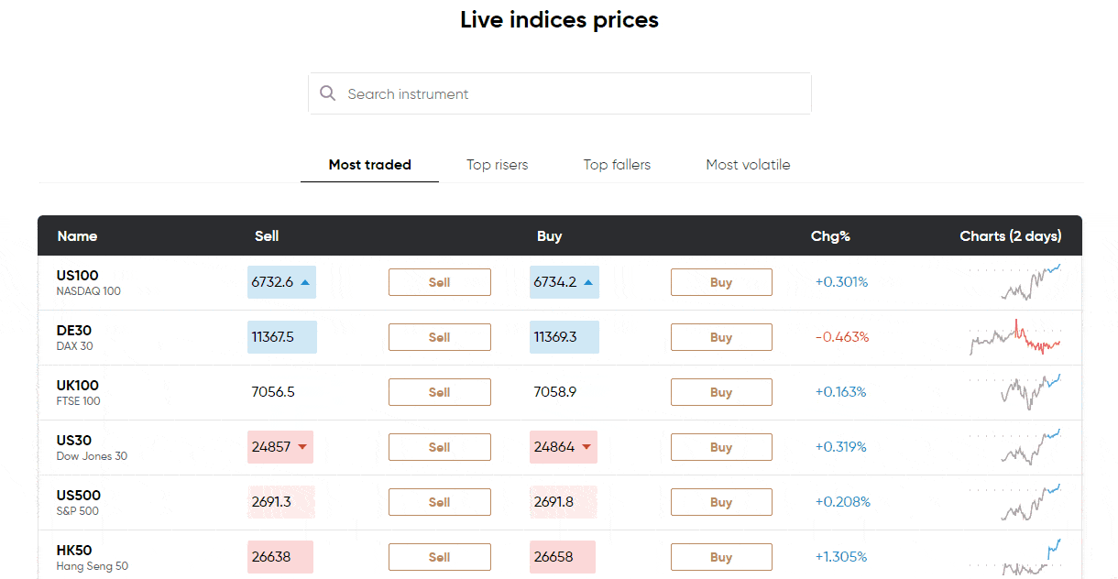
Task: Click the HK50 sell price 26638
Action: point(280,557)
